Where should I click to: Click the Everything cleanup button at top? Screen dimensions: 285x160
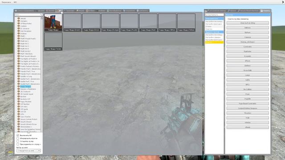pyautogui.click(x=248, y=23)
